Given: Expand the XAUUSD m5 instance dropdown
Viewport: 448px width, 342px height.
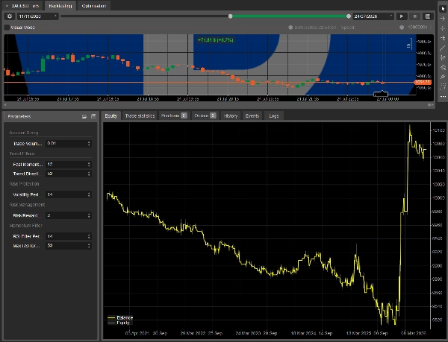Looking at the screenshot, I should [x=7, y=6].
